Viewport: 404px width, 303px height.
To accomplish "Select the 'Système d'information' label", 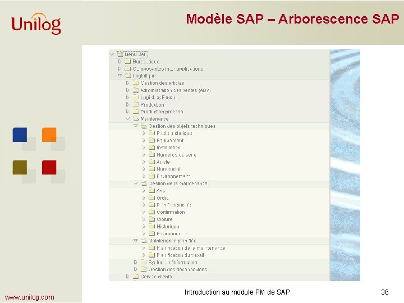I will (173, 262).
